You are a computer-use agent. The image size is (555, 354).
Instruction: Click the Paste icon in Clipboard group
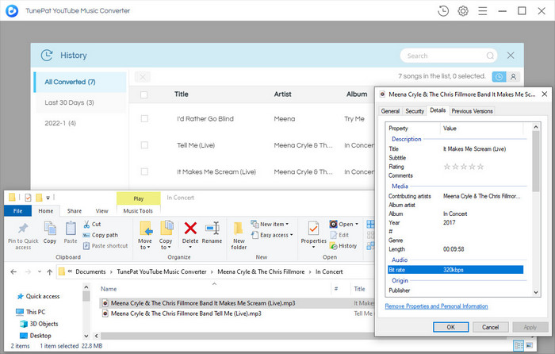[71, 232]
